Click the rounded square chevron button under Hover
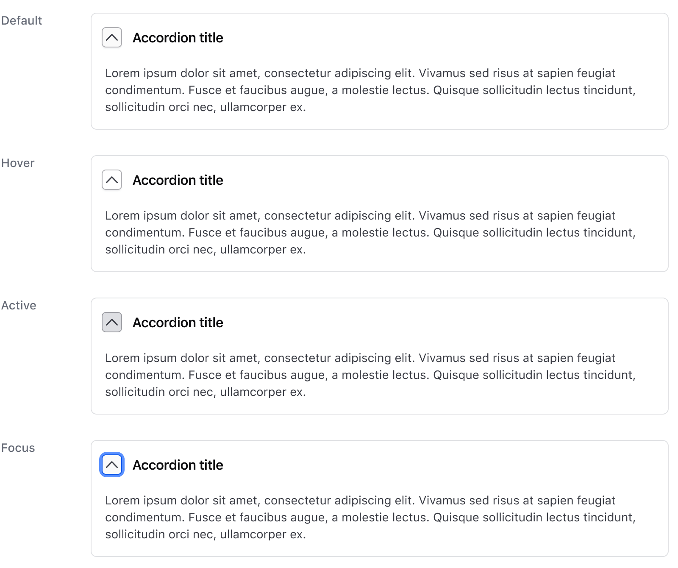This screenshot has height=568, width=678. pos(112,180)
